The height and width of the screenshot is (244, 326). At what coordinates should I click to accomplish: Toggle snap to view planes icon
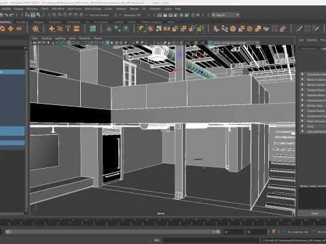76,15
